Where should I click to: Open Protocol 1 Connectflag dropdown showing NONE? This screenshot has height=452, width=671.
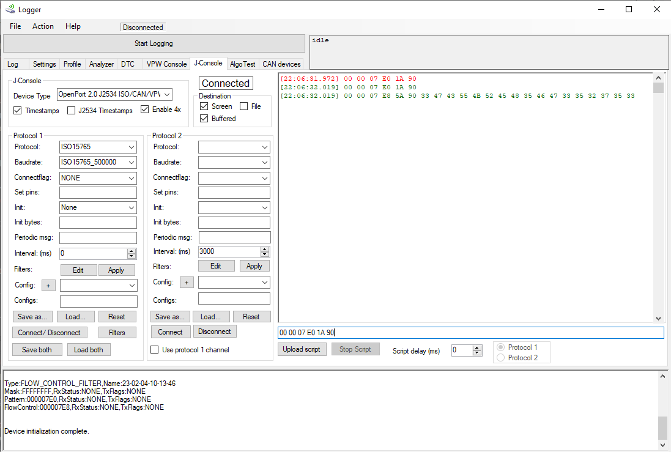click(98, 178)
